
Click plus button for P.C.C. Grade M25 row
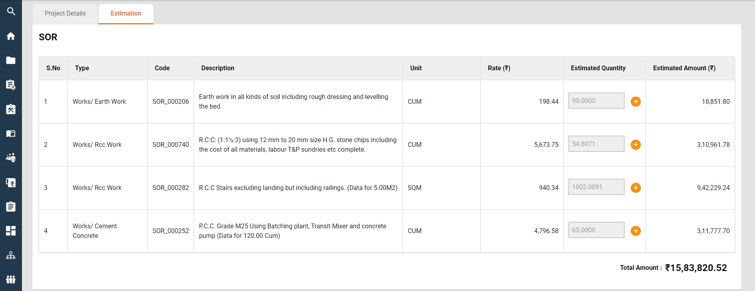pyautogui.click(x=636, y=231)
